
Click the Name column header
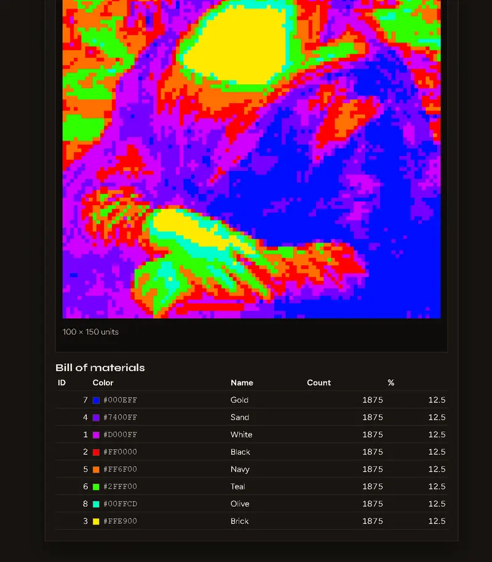(242, 383)
